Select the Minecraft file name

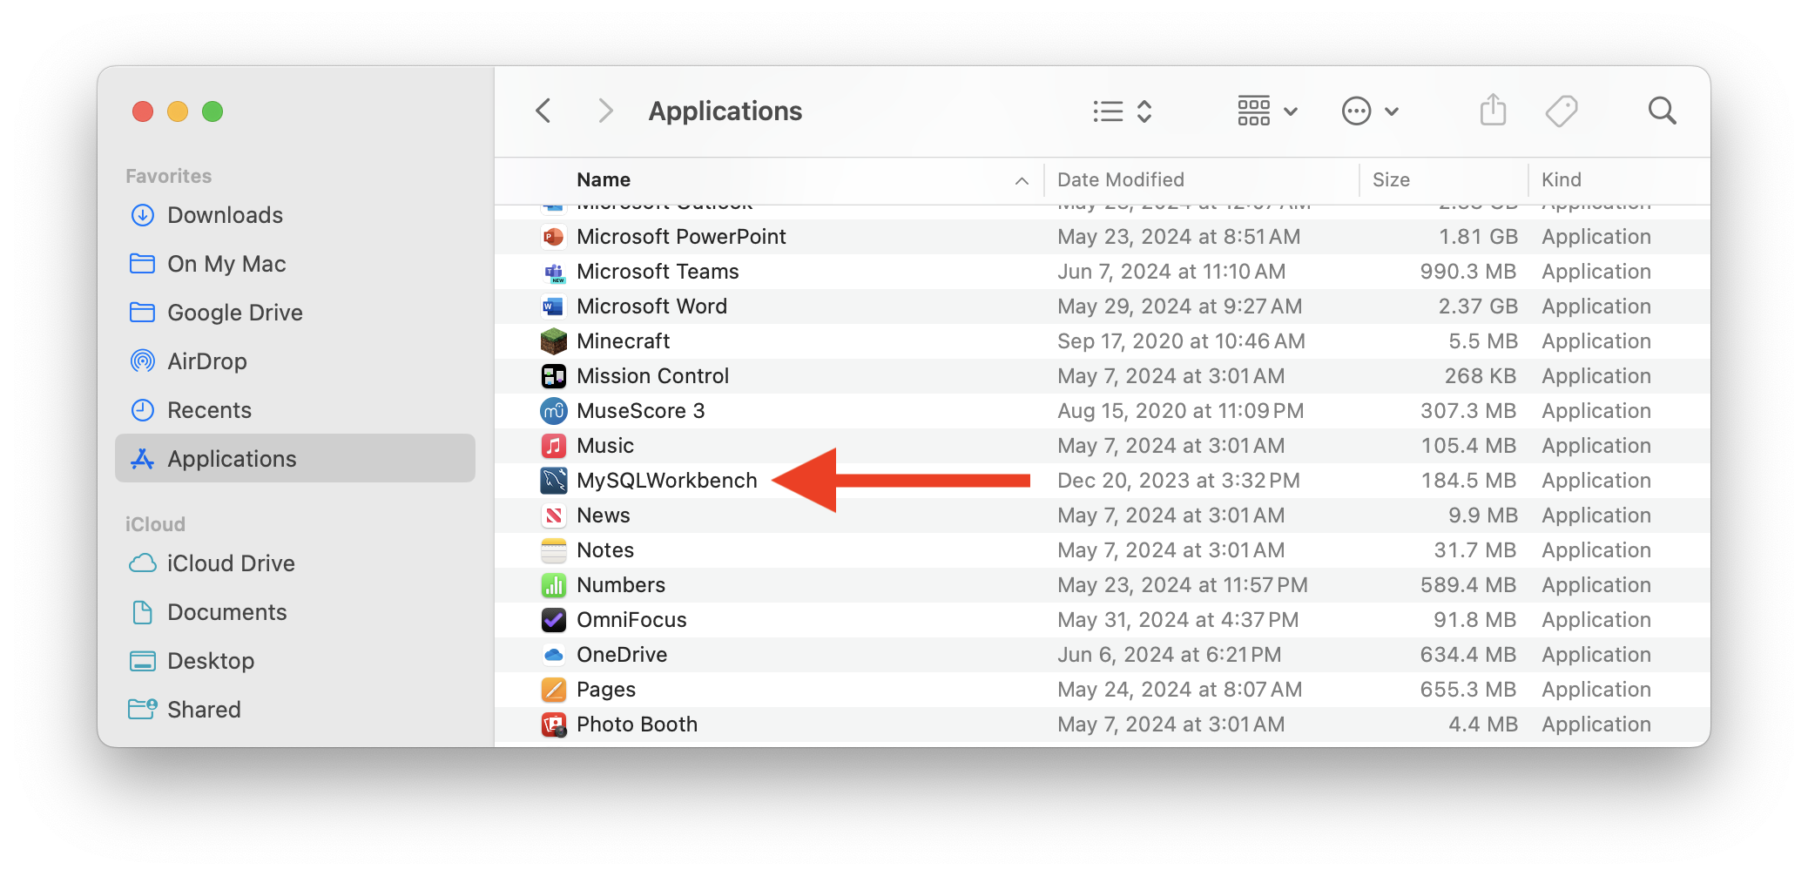click(623, 341)
